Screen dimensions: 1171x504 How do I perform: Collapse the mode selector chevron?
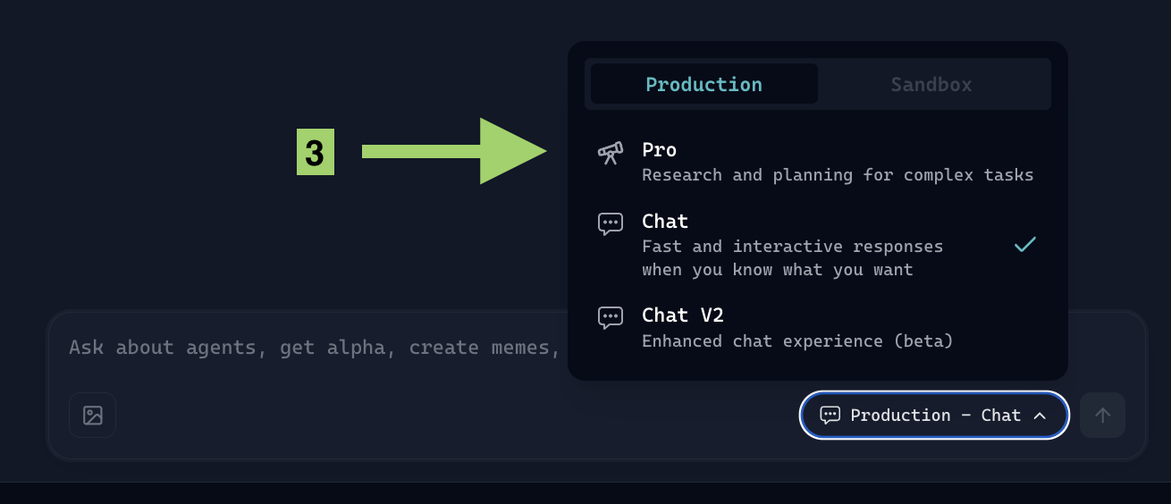pyautogui.click(x=1040, y=416)
